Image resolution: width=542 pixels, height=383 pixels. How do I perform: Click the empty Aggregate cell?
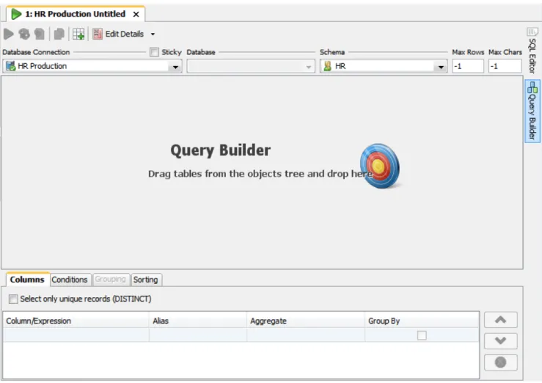point(306,335)
